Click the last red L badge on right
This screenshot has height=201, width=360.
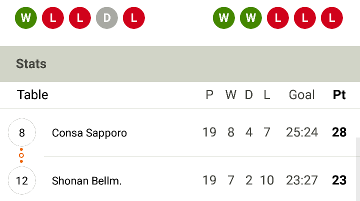332,18
